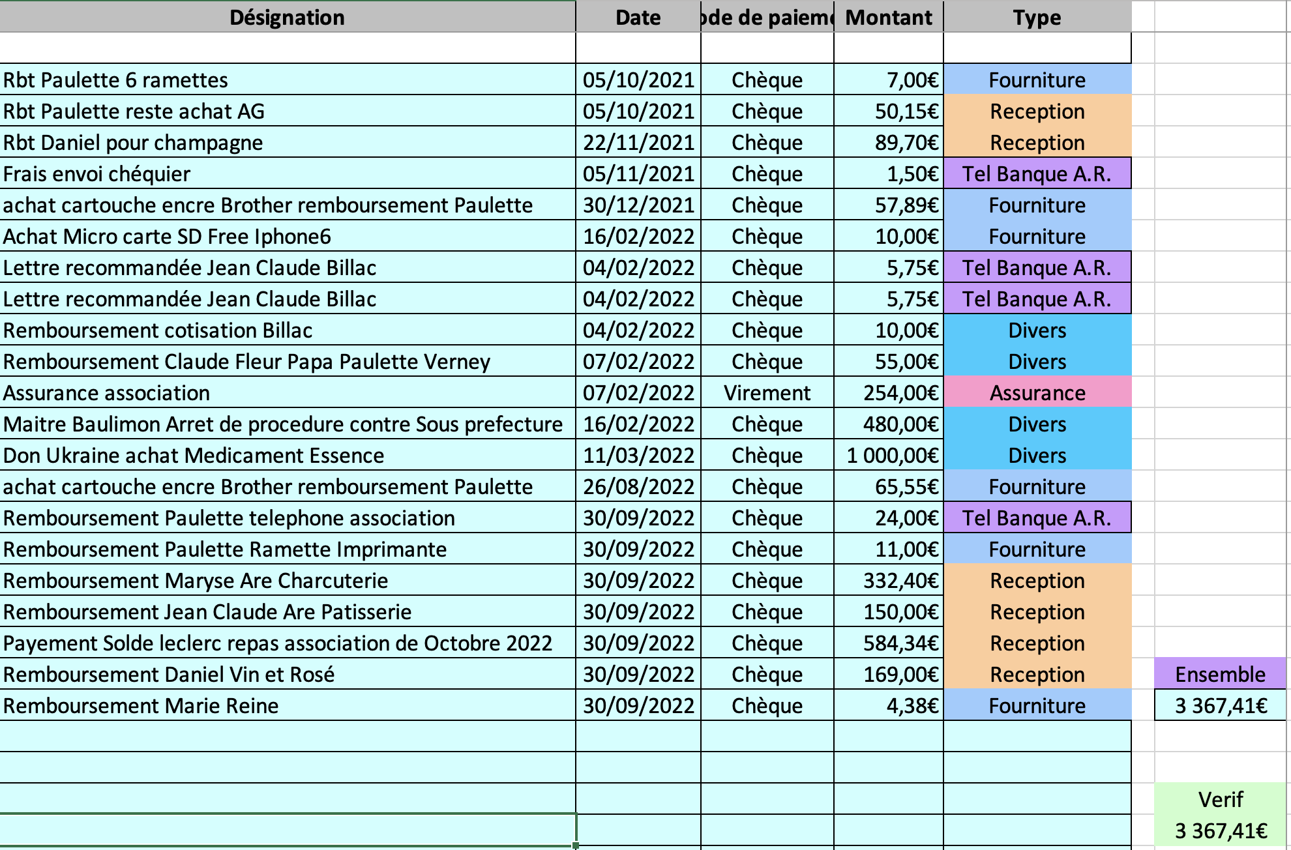The image size is (1291, 850).
Task: Select the Ensemble total 3 367,41€
Action: point(1220,705)
